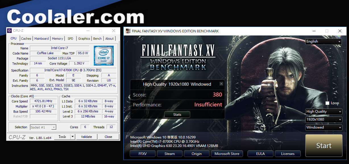Click the processor Name field 'Intel Core i7'
Screen dimensions: 349x164
(60, 48)
